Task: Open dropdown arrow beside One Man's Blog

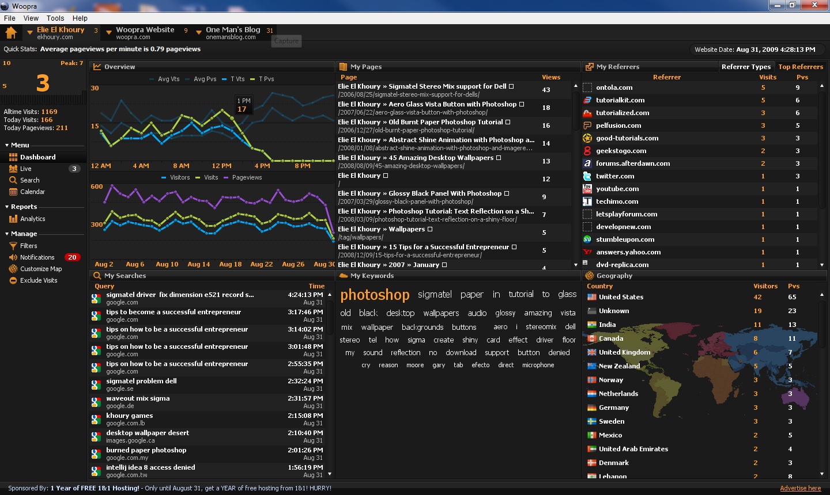Action: (x=198, y=33)
